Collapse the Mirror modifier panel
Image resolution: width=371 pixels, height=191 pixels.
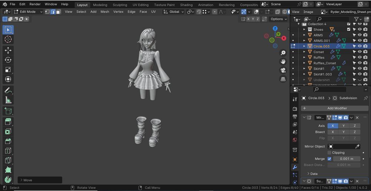point(304,117)
